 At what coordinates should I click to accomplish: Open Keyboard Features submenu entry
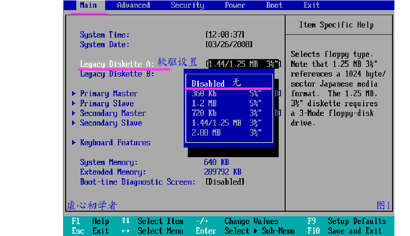coord(115,143)
